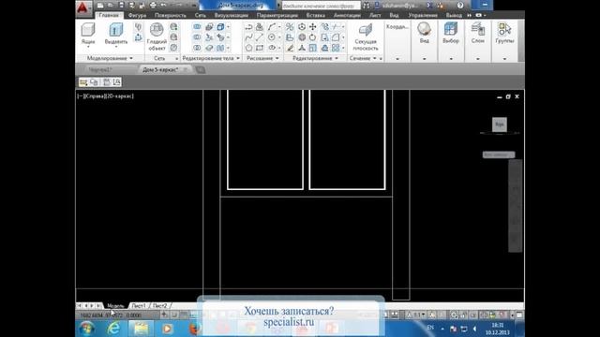
Task: Expand the Рисование panel arrow
Action: click(x=277, y=58)
